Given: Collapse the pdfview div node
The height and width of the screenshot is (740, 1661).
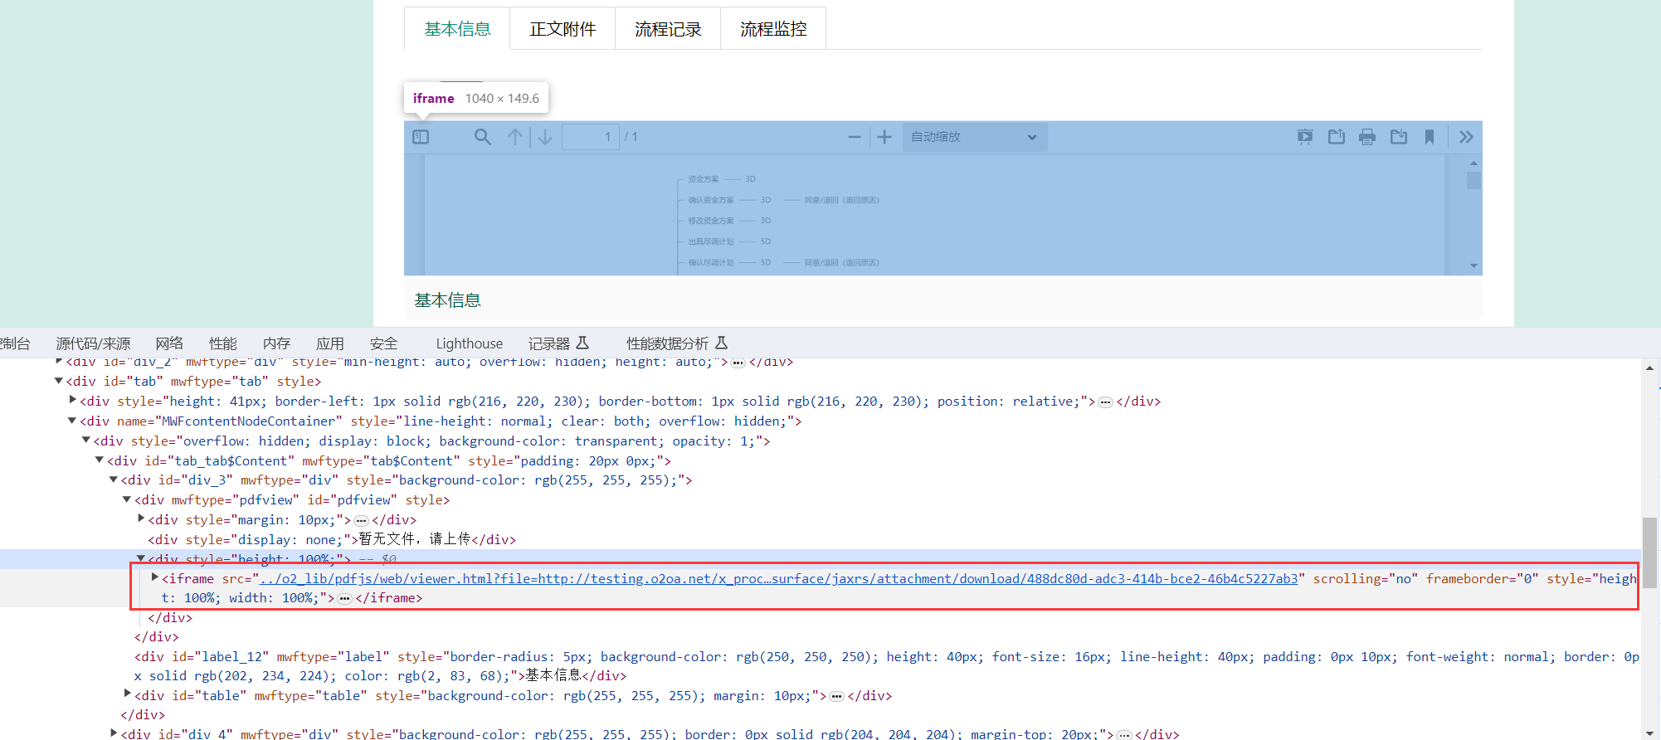Looking at the screenshot, I should tap(127, 499).
